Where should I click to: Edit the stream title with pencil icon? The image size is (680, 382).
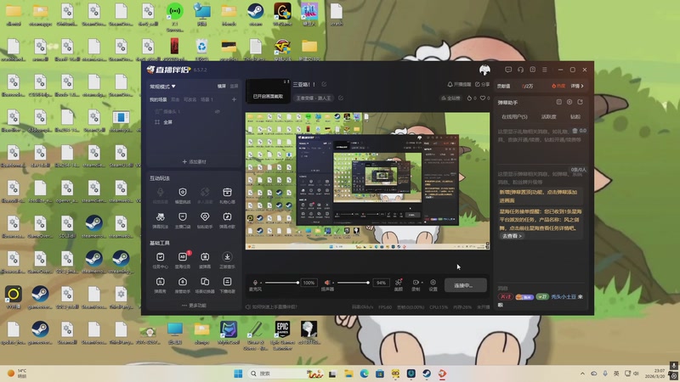coord(324,84)
